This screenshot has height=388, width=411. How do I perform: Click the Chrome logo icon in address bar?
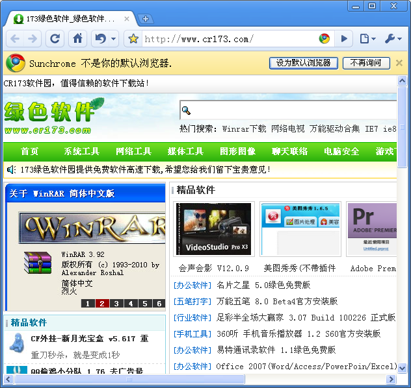point(325,39)
